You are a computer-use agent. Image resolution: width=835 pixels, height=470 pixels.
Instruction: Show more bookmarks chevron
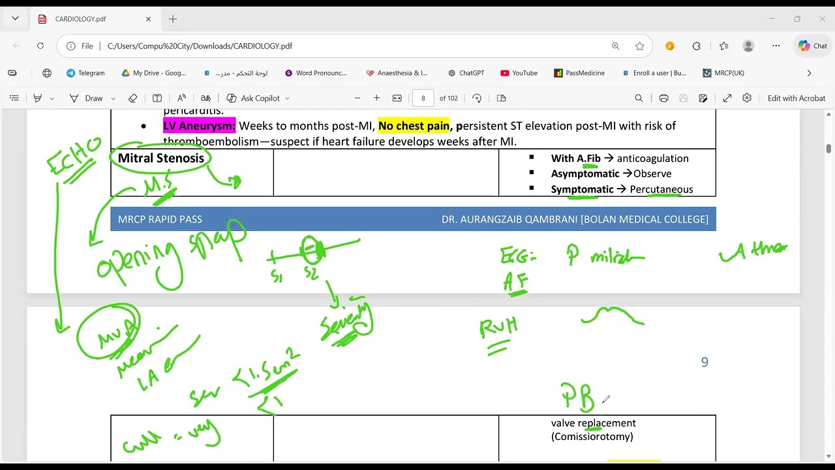point(809,73)
